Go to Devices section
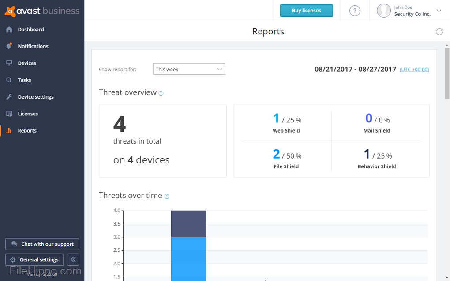The width and height of the screenshot is (450, 281). [x=27, y=63]
